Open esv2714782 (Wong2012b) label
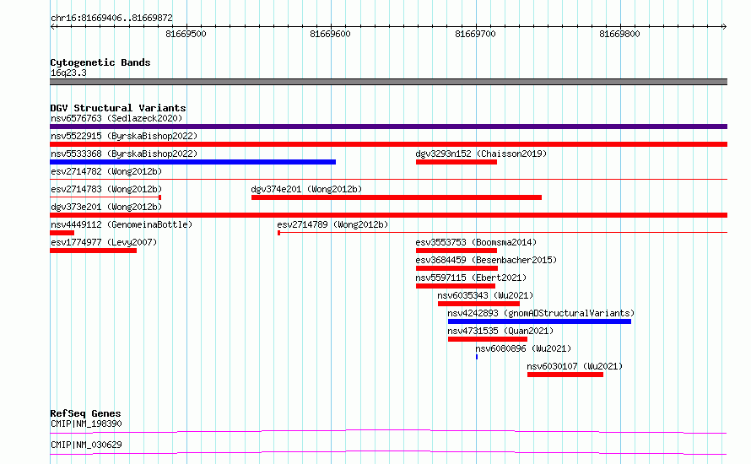This screenshot has height=464, width=751. [106, 171]
